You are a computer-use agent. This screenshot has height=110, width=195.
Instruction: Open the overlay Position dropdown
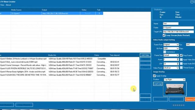pos(175,79)
